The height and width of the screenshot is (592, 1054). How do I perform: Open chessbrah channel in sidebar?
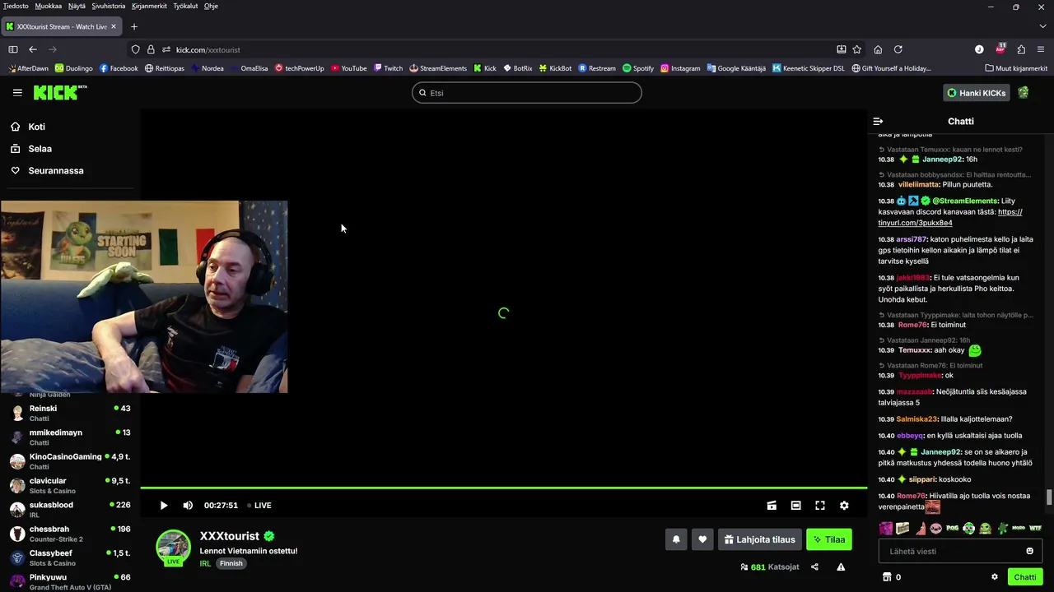[x=69, y=534]
